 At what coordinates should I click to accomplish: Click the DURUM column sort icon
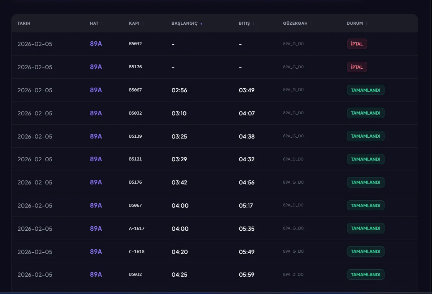[366, 24]
